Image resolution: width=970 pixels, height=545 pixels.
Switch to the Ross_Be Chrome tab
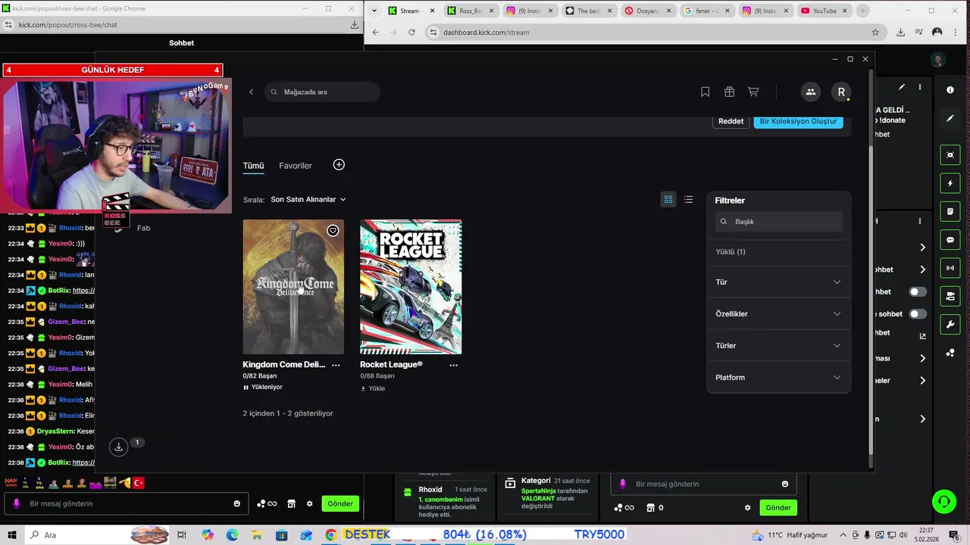(x=470, y=11)
